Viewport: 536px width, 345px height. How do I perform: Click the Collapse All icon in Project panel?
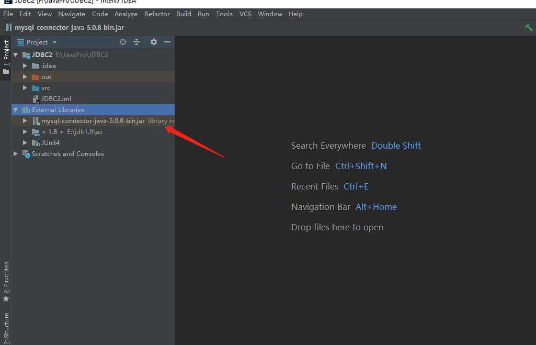click(x=136, y=42)
